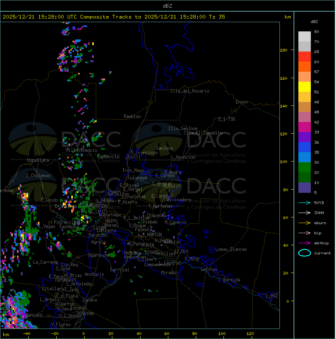Click the '50YD' legend label
The width and height of the screenshot is (335, 339).
coord(319,203)
